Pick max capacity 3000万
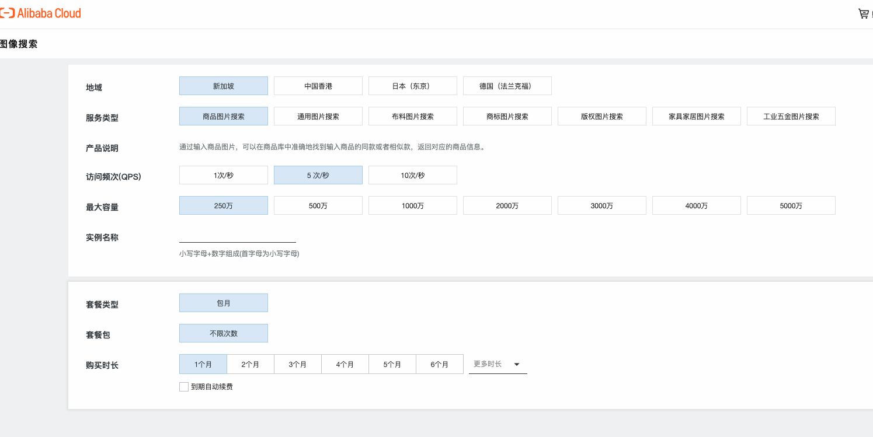 click(x=602, y=205)
